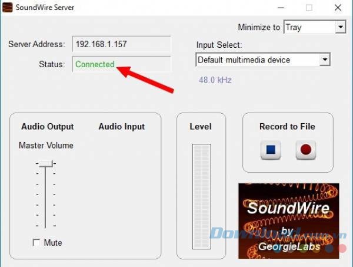
Task: Start recording with the red record button
Action: click(x=306, y=150)
